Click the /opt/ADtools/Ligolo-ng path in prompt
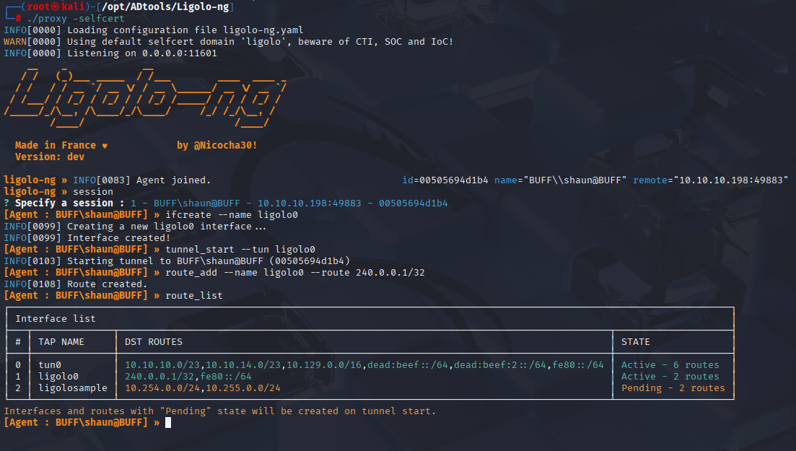796x451 pixels. pos(165,6)
